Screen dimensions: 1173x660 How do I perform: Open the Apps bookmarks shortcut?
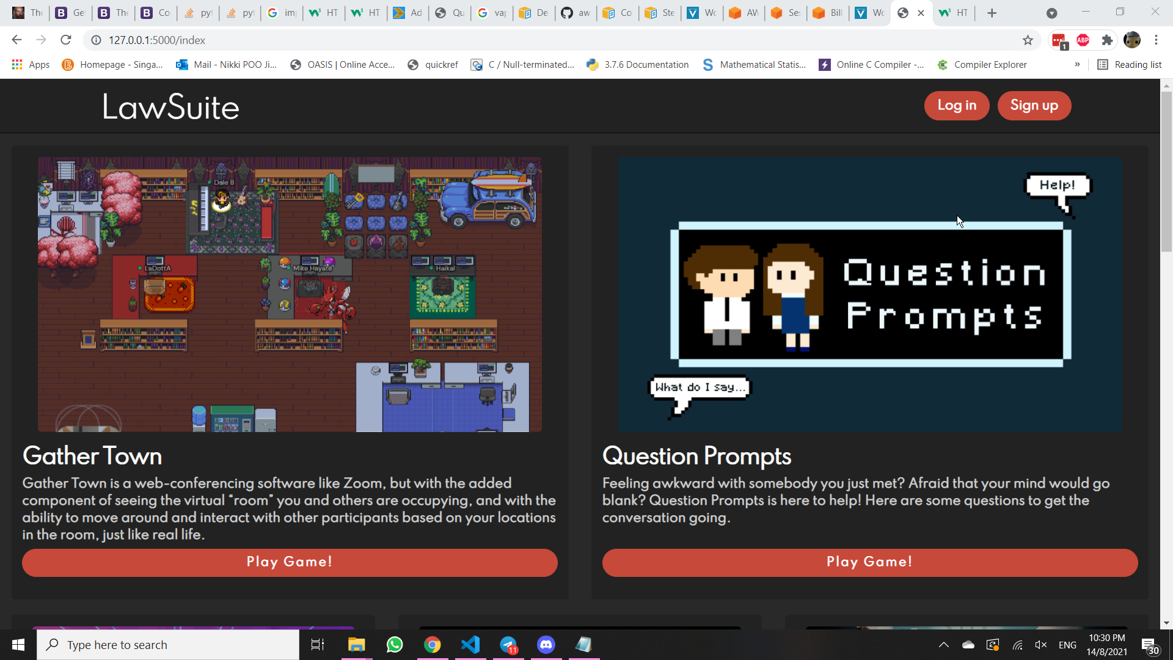pos(31,65)
